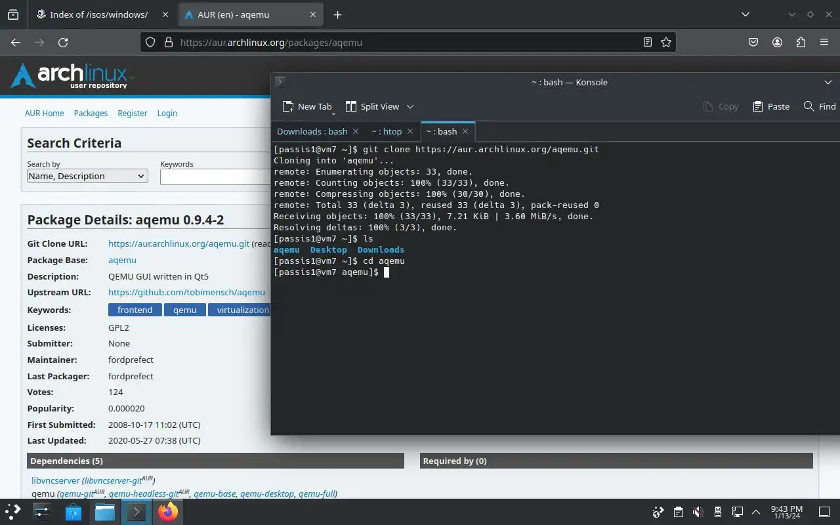Toggle Firefox reader view
Image resolution: width=840 pixels, height=525 pixels.
click(x=648, y=42)
